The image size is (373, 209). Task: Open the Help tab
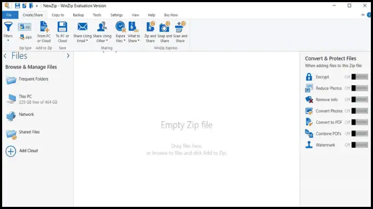pos(152,15)
